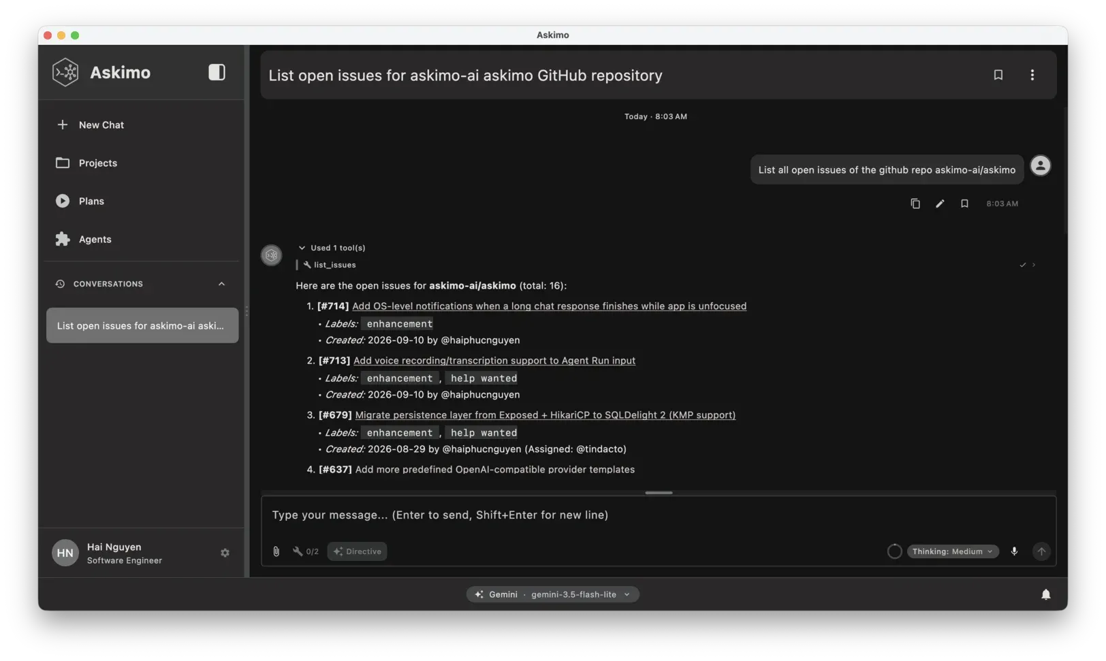This screenshot has width=1106, height=661.
Task: Click the message input field
Action: [659, 515]
